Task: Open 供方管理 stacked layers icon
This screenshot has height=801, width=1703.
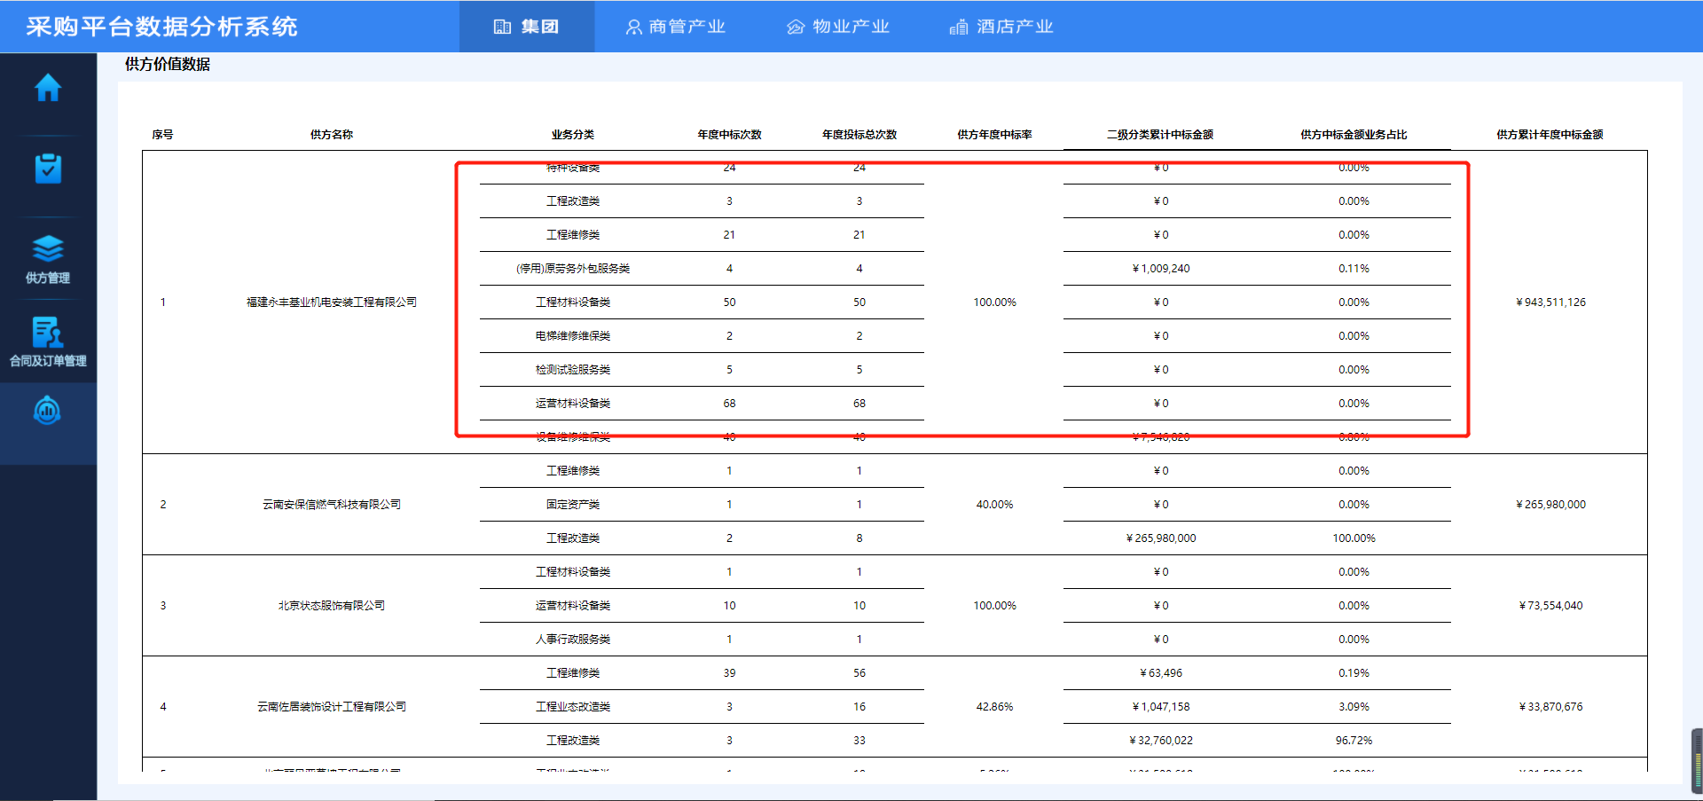Action: click(x=48, y=247)
